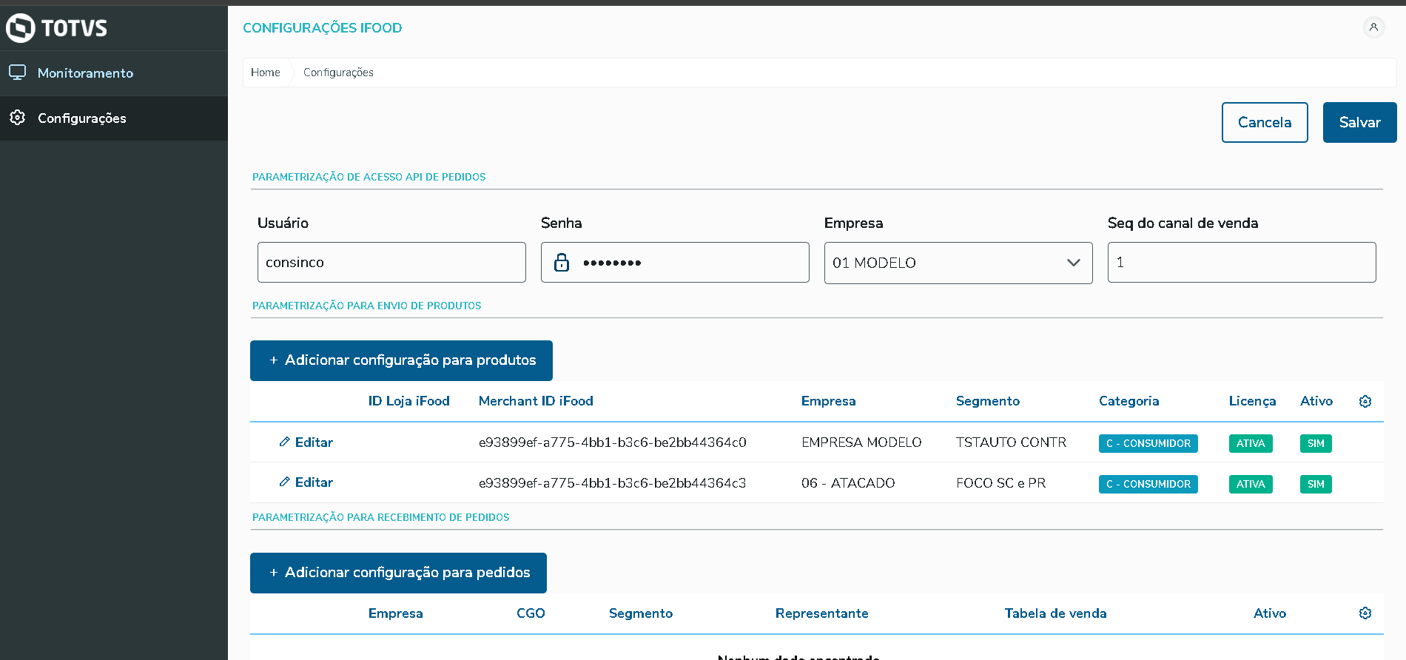The image size is (1406, 660).
Task: Click C - CONSUMIDOR tag in 06 - ATACADO row
Action: pyautogui.click(x=1148, y=484)
